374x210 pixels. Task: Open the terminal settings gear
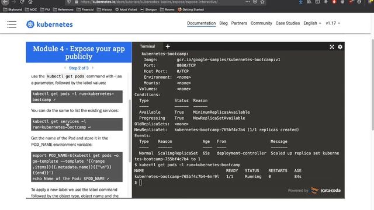pyautogui.click(x=340, y=47)
